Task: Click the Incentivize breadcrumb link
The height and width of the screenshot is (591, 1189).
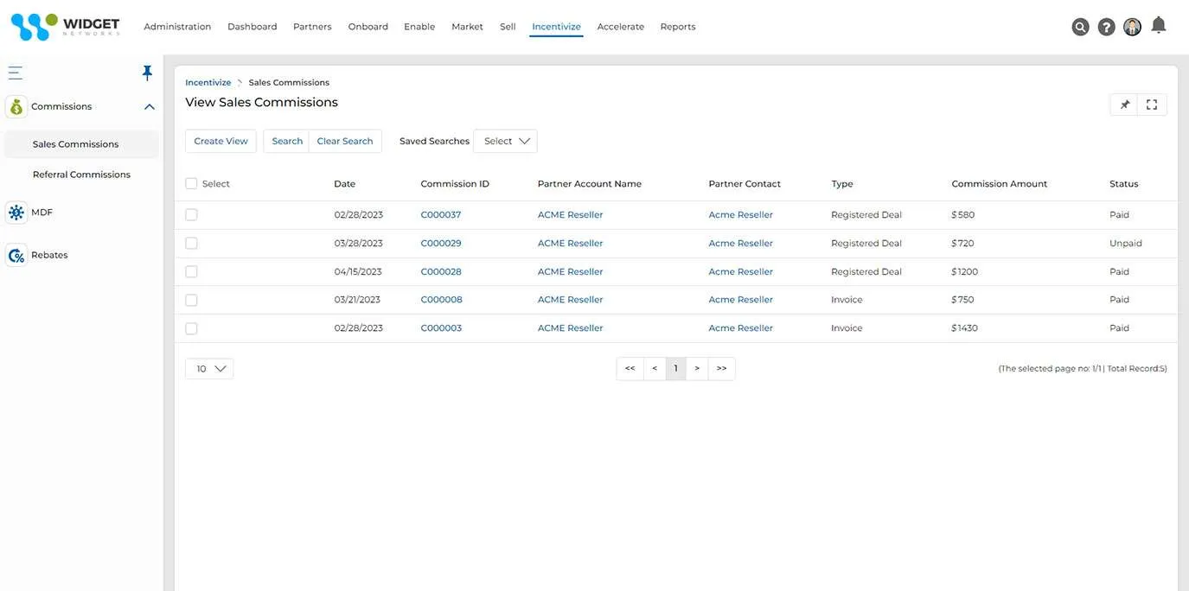Action: pos(208,83)
